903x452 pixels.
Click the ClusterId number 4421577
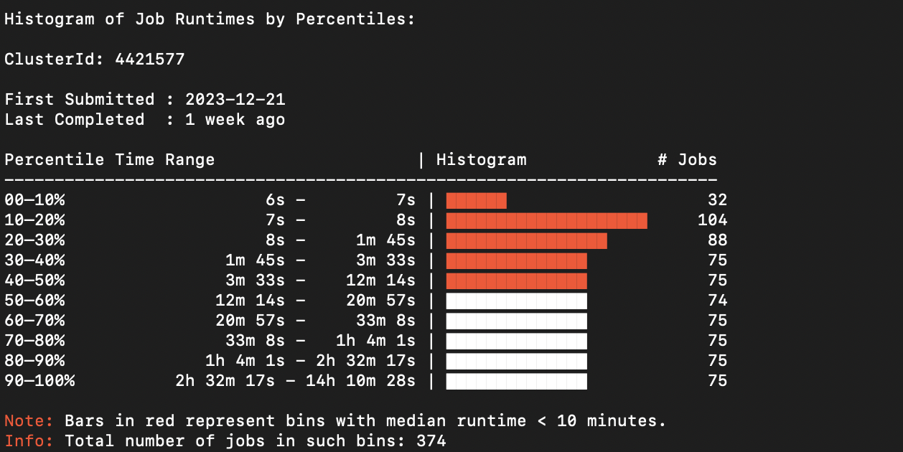(149, 59)
